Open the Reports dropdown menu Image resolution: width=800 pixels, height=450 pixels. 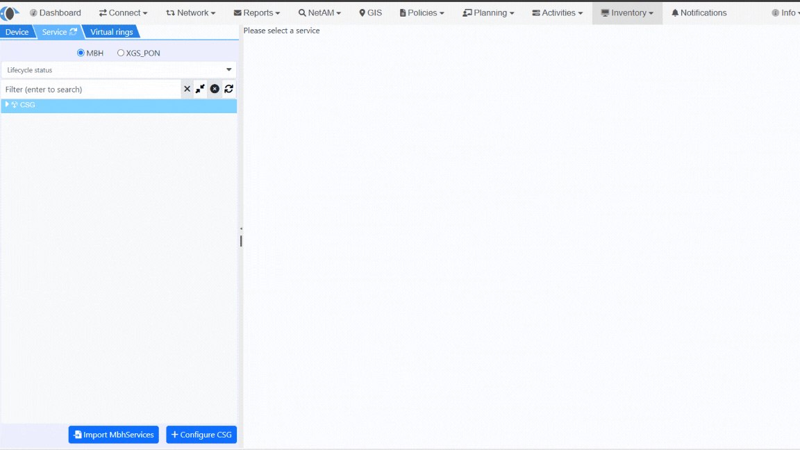257,12
